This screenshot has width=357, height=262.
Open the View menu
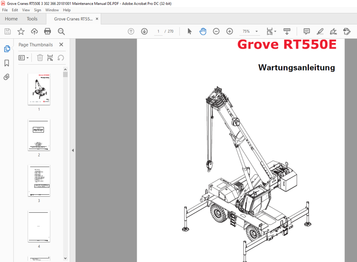point(26,10)
